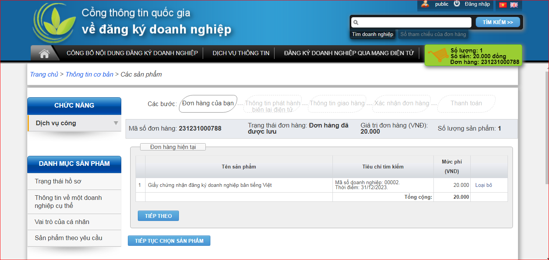Click product name Giấy chứng nhận đăng ký doanh nghiệp
The height and width of the screenshot is (260, 549).
(x=210, y=185)
